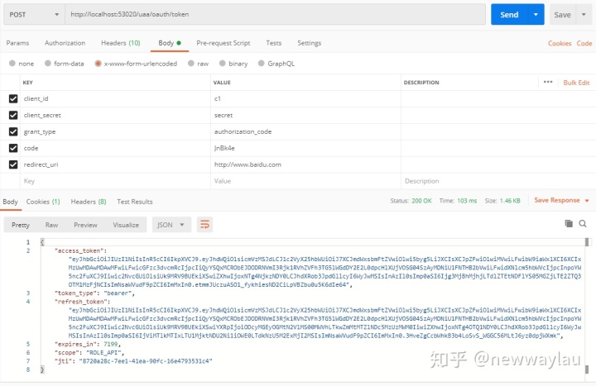
Task: Switch response view to Pretty
Action: click(21, 225)
